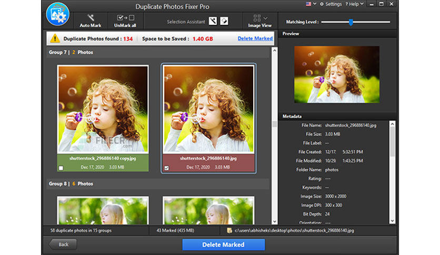
Task: Open the Selection Assistant wand icon
Action: [213, 21]
